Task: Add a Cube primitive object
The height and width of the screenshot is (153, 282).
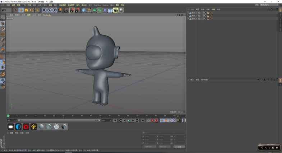Action: 84,10
